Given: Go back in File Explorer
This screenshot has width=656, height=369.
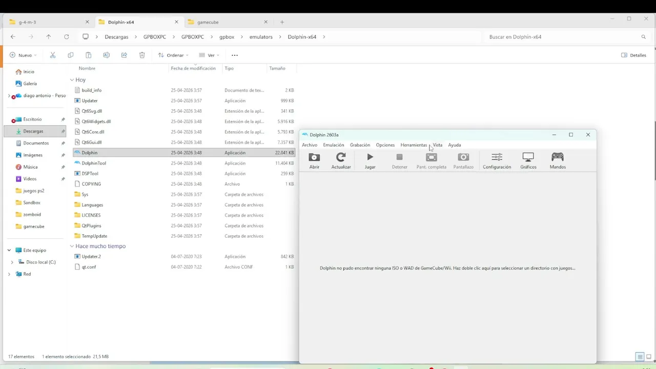Looking at the screenshot, I should point(13,37).
